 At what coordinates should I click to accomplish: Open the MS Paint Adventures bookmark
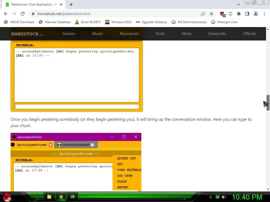tap(189, 22)
